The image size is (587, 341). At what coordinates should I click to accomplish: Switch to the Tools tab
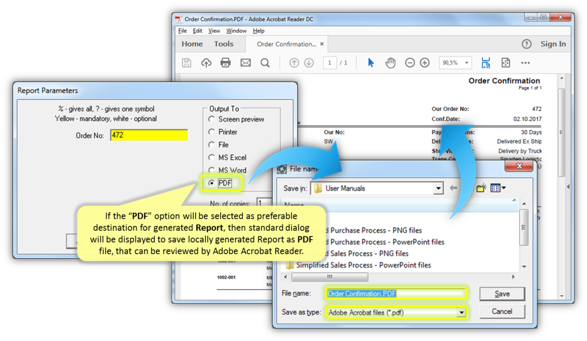coord(223,44)
